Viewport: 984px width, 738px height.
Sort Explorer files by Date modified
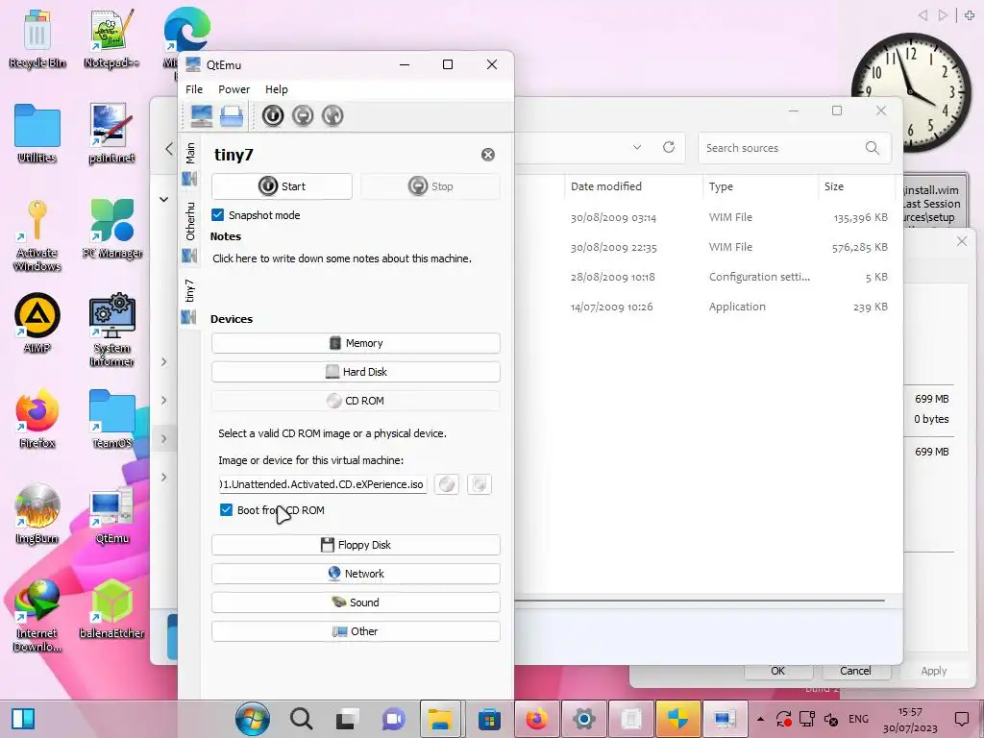(x=606, y=186)
